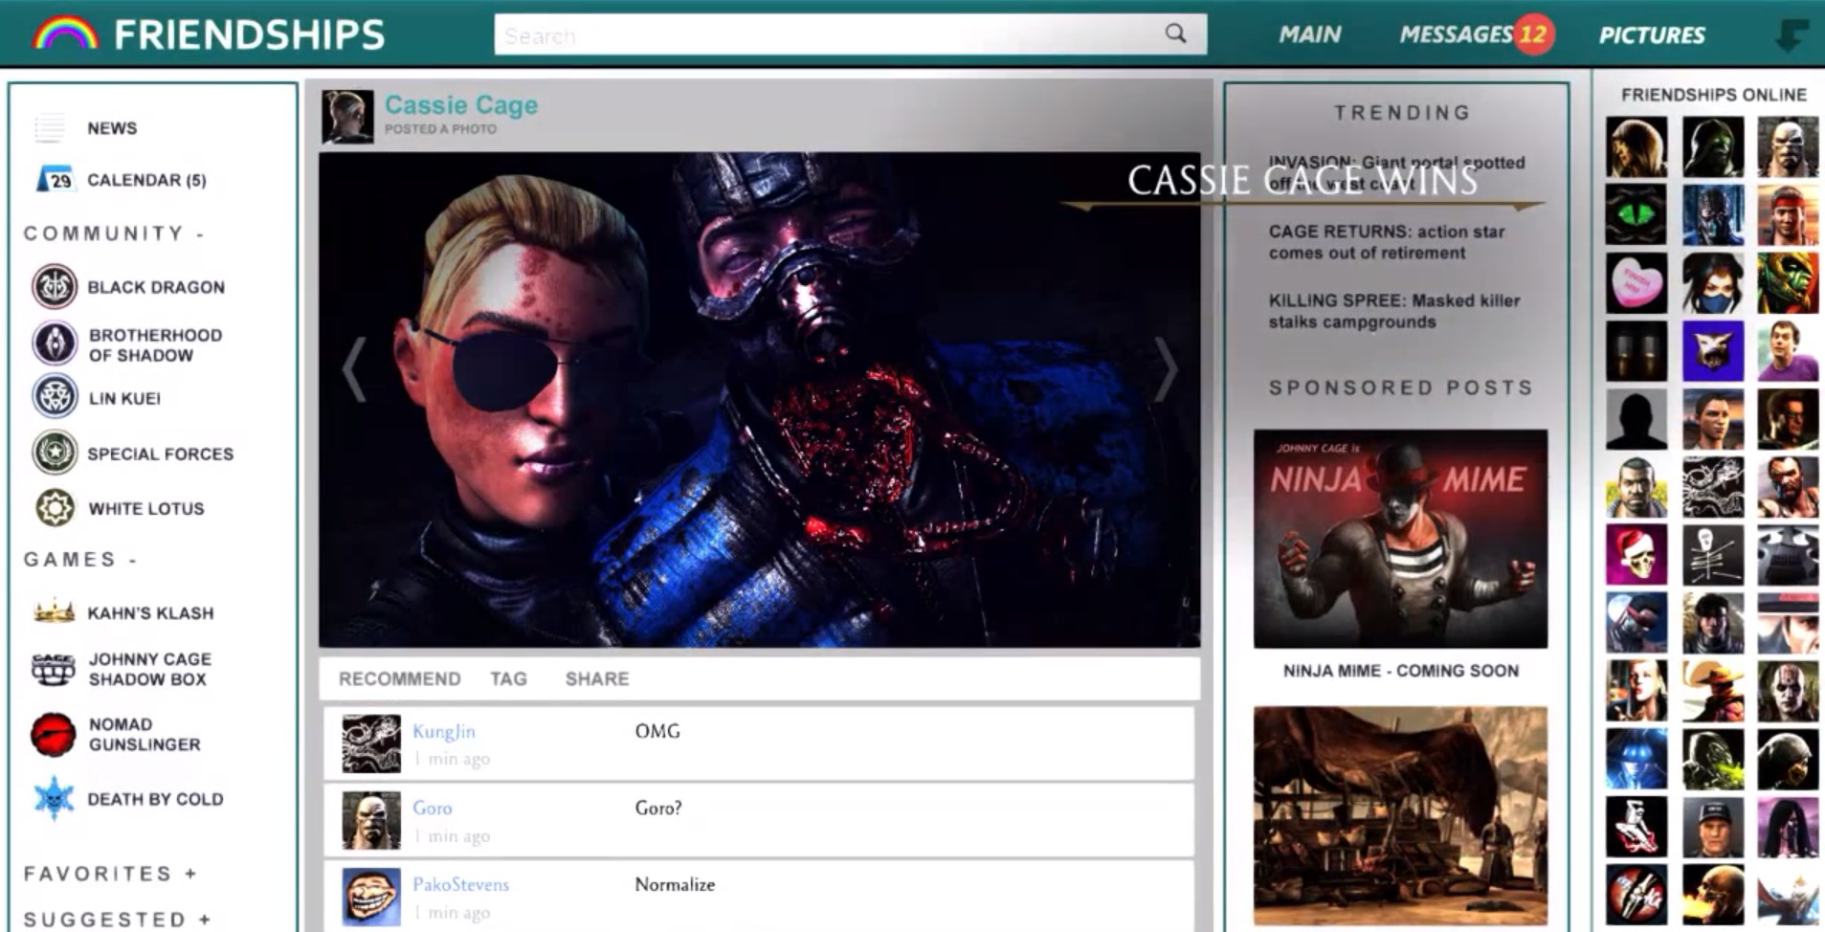
Task: Open the Messages tab
Action: click(x=1456, y=34)
